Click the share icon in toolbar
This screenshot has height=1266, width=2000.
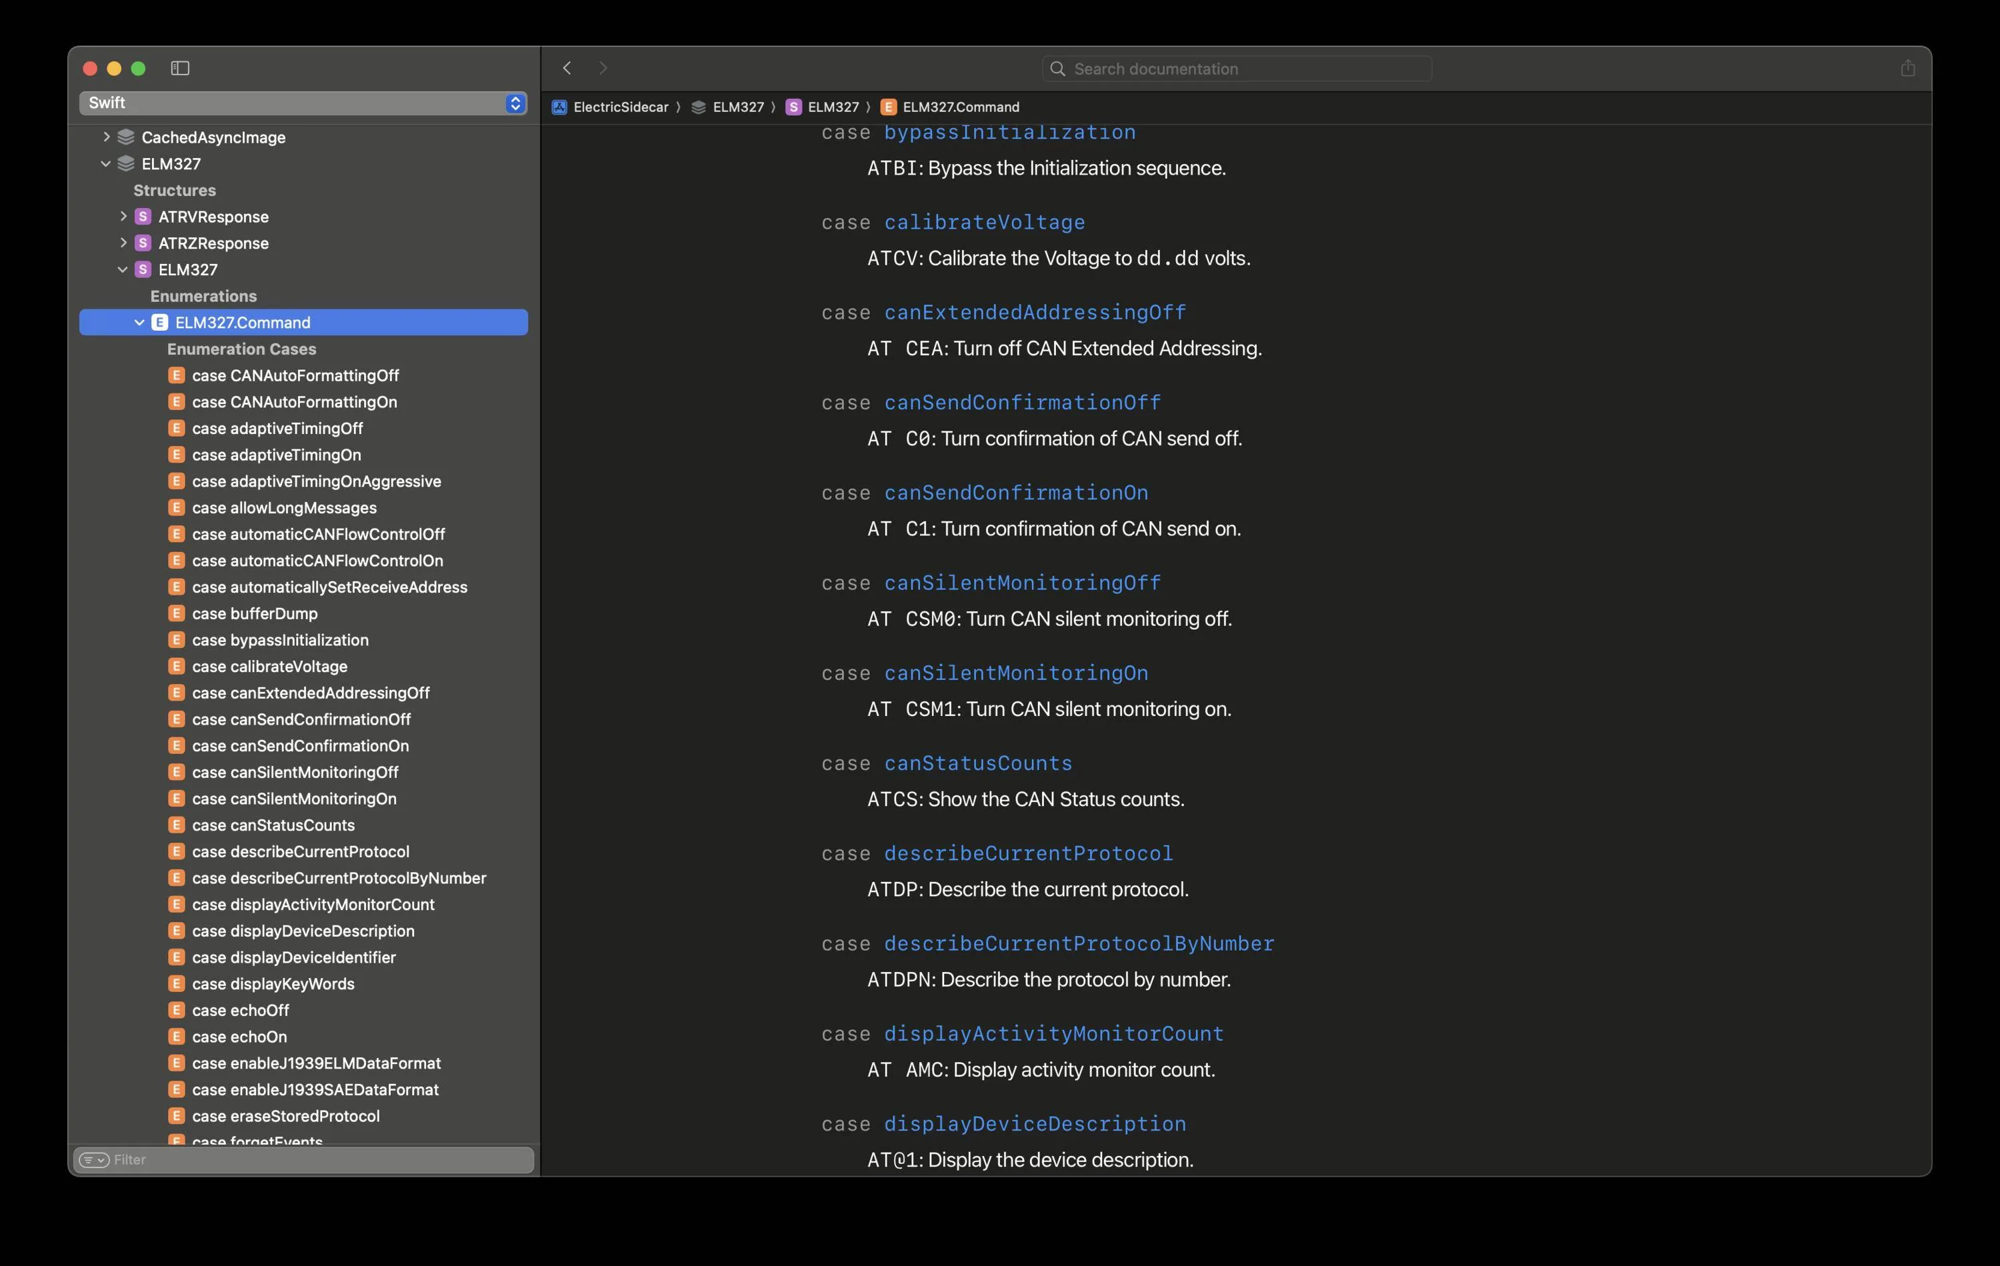(x=1908, y=68)
